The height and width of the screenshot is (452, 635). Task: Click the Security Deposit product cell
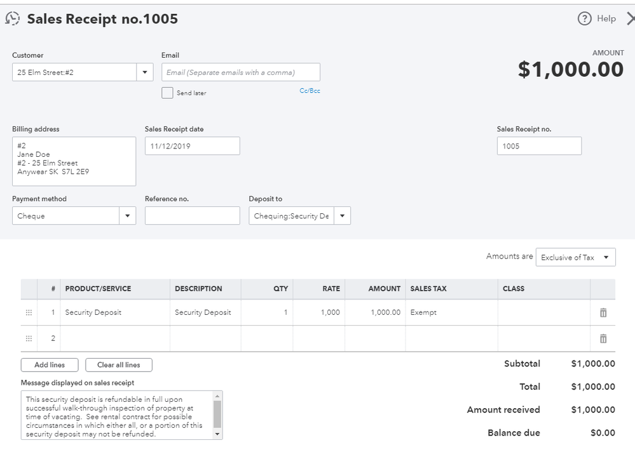93,312
